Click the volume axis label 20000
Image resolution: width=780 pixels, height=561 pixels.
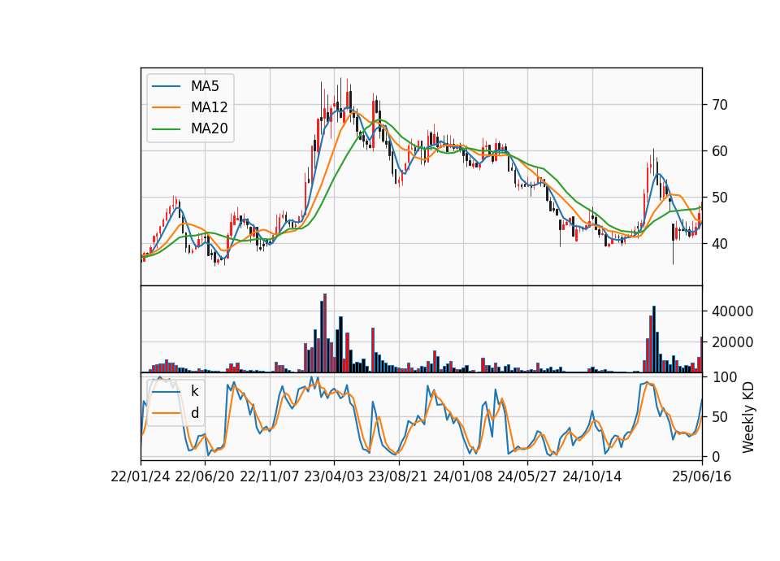pyautogui.click(x=733, y=342)
